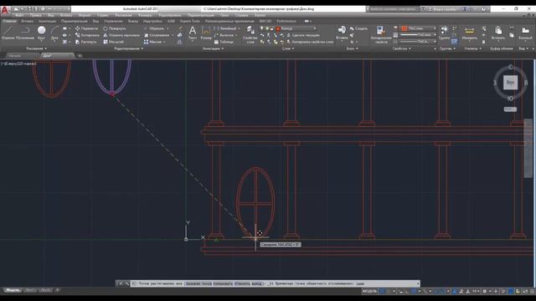The width and height of the screenshot is (536, 301).
Task: Open the Файл menu
Action: 19,15
